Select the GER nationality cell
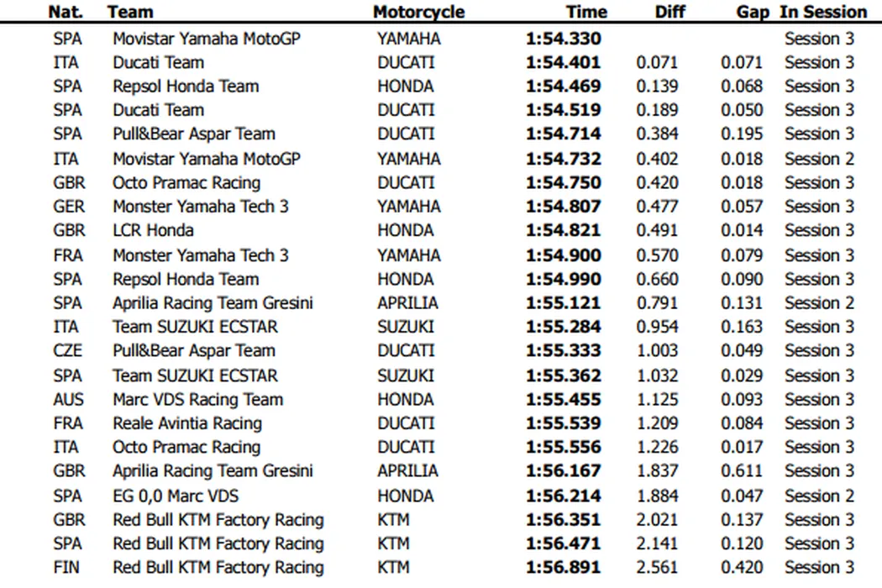Screen dimensions: 882x588 click(68, 207)
